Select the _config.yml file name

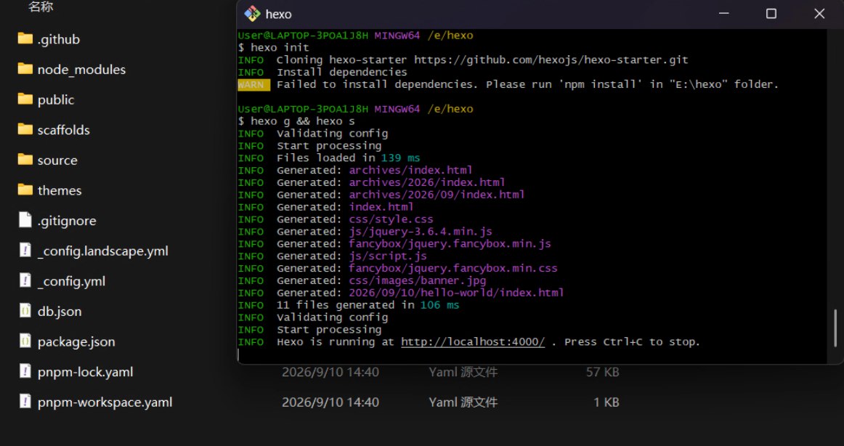point(71,281)
